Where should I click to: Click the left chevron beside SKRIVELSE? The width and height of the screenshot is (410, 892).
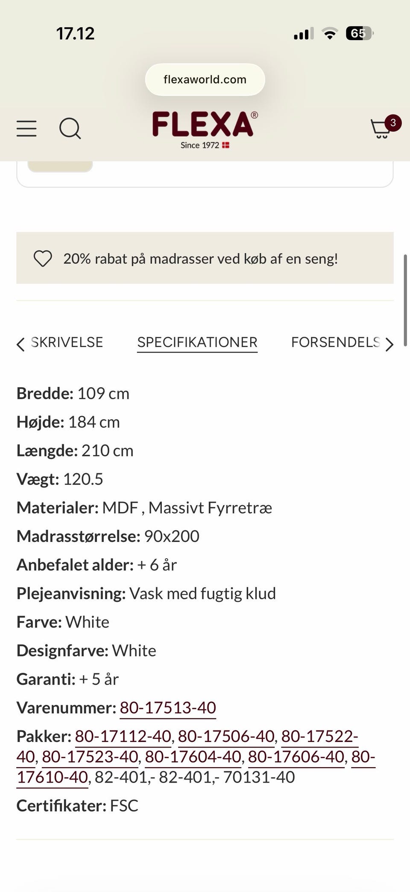20,344
